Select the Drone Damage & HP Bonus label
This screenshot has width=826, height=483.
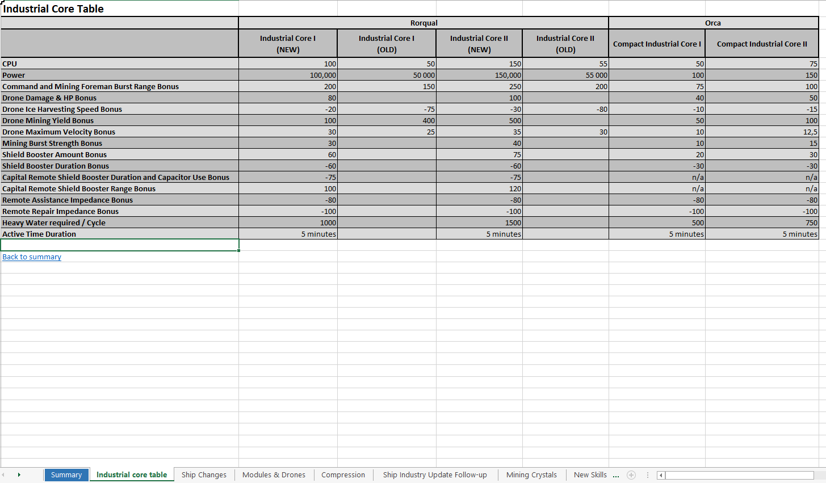tap(119, 98)
